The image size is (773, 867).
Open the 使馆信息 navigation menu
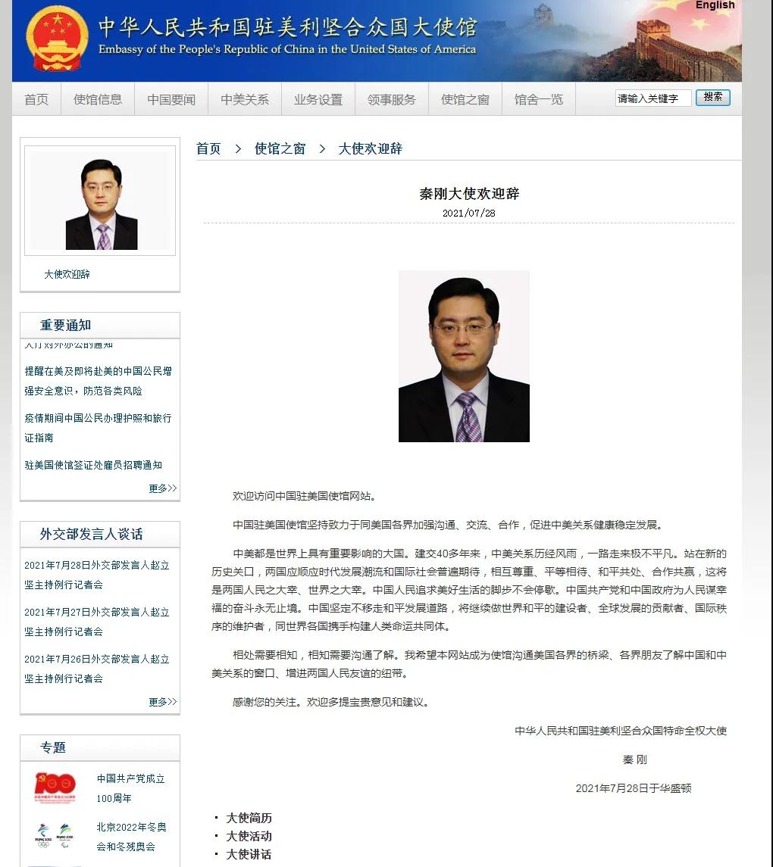98,99
